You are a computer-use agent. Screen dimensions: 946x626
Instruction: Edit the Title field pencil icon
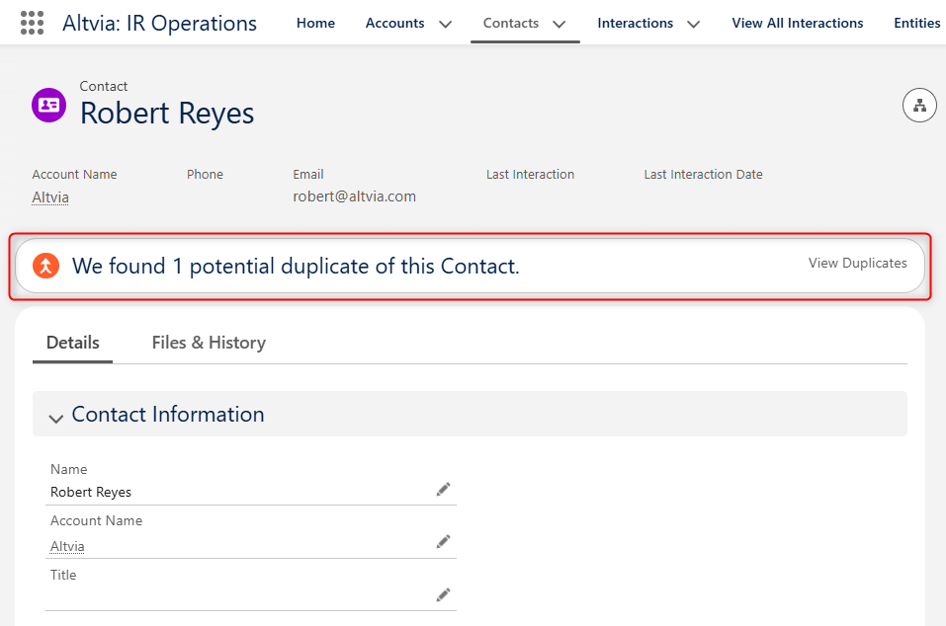[x=444, y=594]
